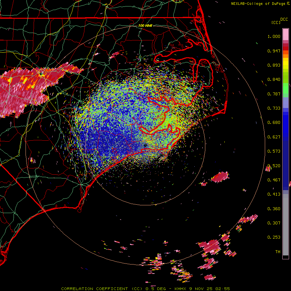This screenshot has width=291, height=291.
Task: Click the 0.307 scale value
Action: 274,223
